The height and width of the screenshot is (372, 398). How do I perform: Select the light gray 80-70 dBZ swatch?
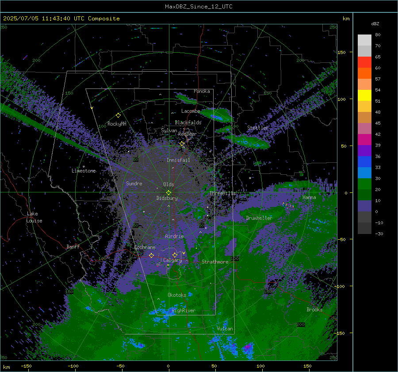pyautogui.click(x=364, y=40)
